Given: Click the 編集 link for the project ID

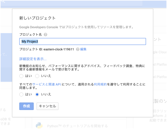Looking at the screenshot, I should 83,49.
